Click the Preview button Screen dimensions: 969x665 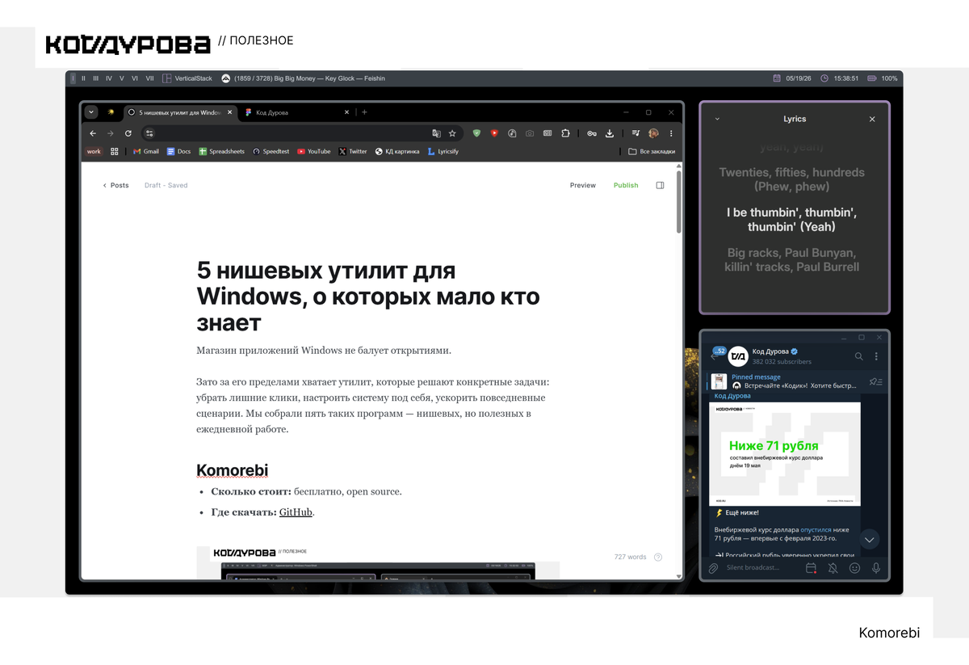point(583,185)
